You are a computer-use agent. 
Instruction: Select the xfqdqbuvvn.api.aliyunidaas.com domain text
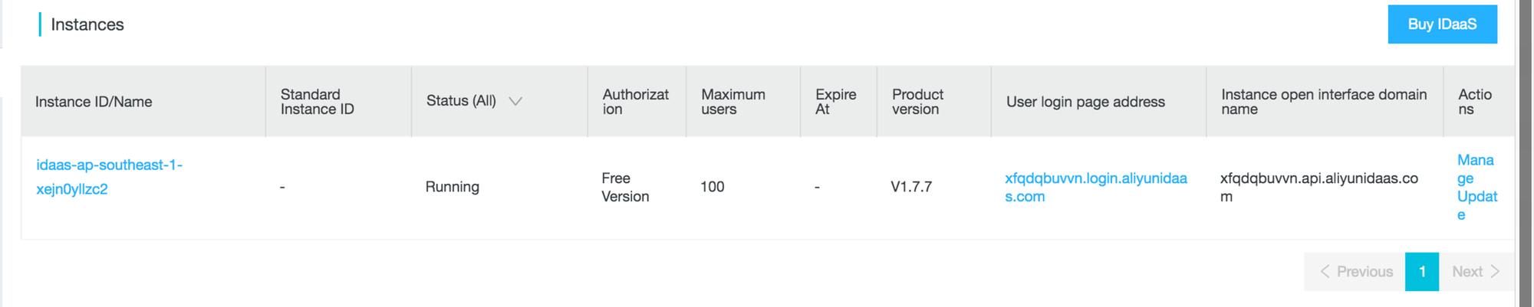coord(1318,187)
